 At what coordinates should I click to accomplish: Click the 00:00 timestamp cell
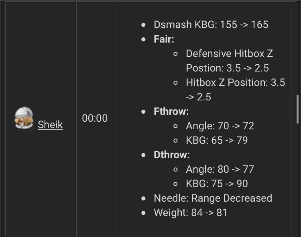pyautogui.click(x=95, y=118)
